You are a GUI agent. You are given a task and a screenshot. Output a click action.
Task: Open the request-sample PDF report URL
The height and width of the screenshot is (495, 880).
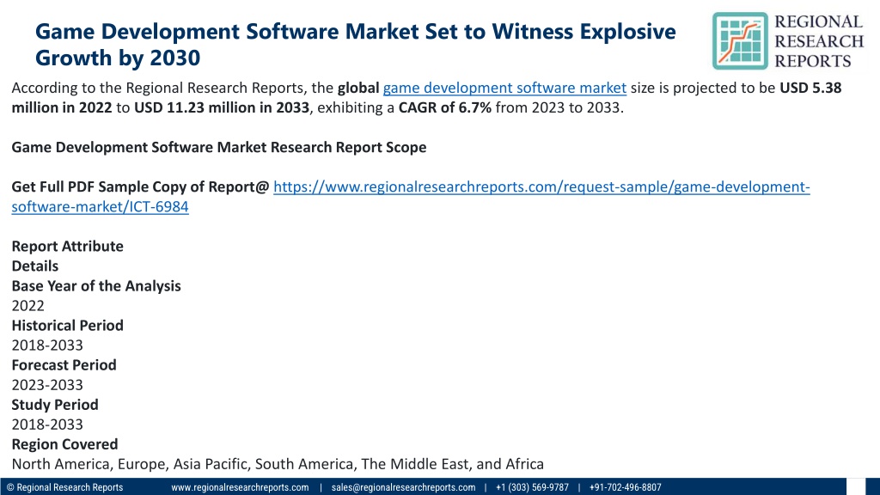(x=411, y=197)
